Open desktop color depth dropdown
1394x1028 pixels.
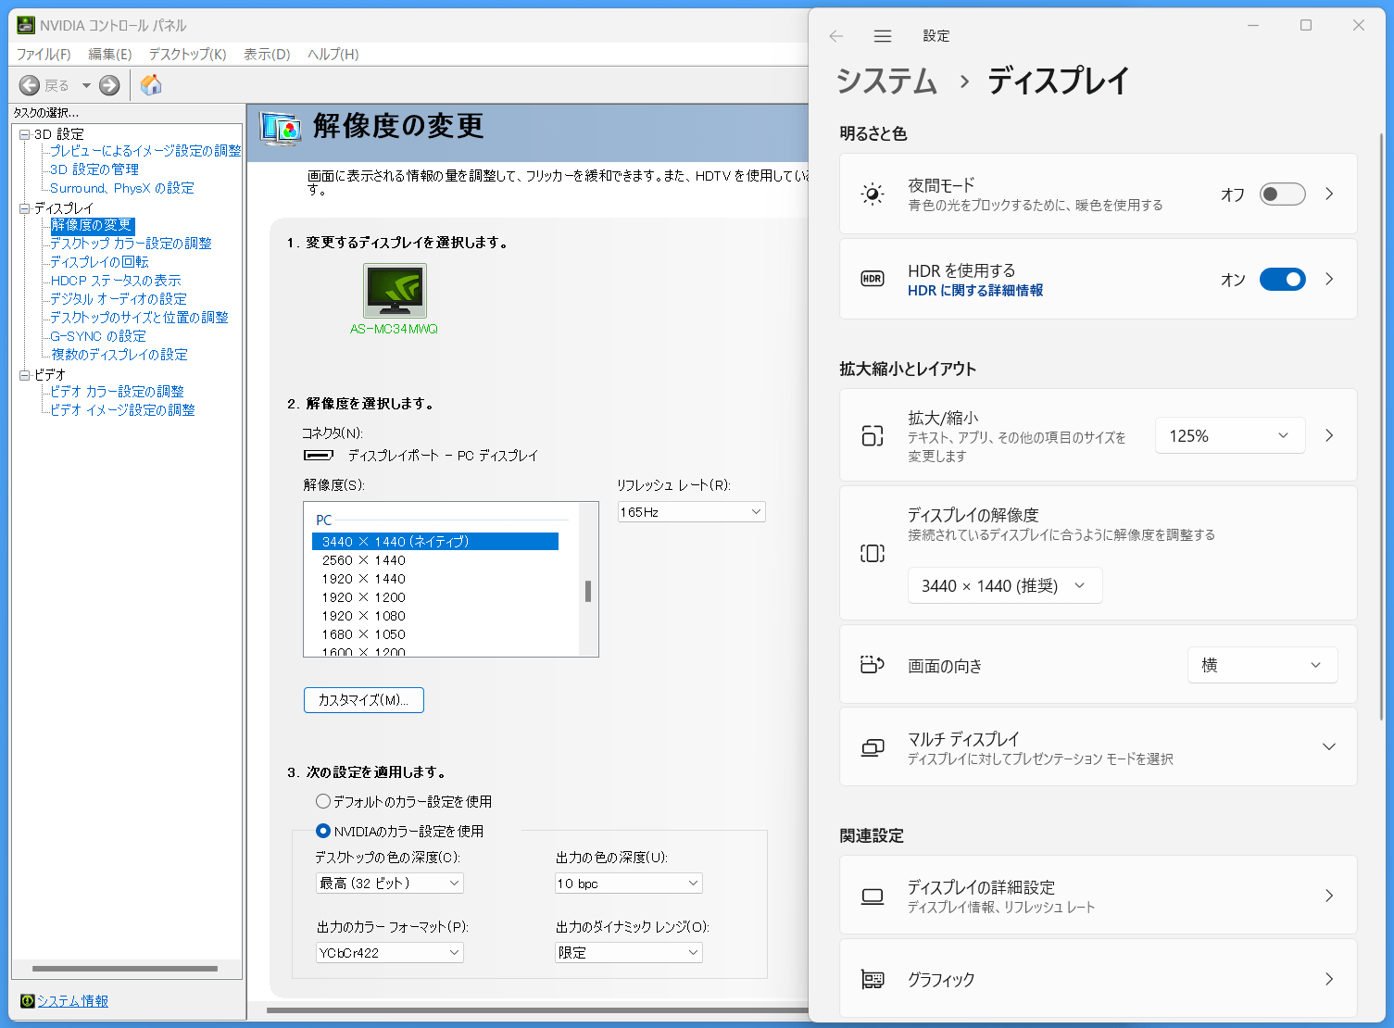coord(390,883)
